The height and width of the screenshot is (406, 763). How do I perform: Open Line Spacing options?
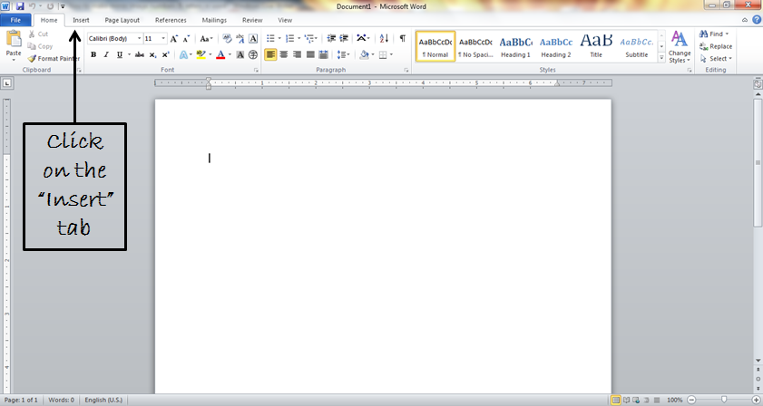tap(343, 55)
